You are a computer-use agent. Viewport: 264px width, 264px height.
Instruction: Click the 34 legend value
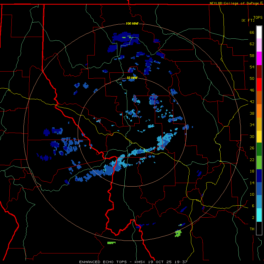(x=252, y=125)
